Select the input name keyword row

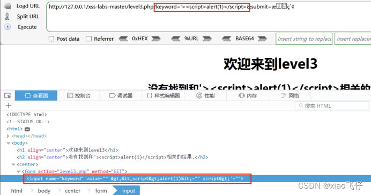coord(135,178)
